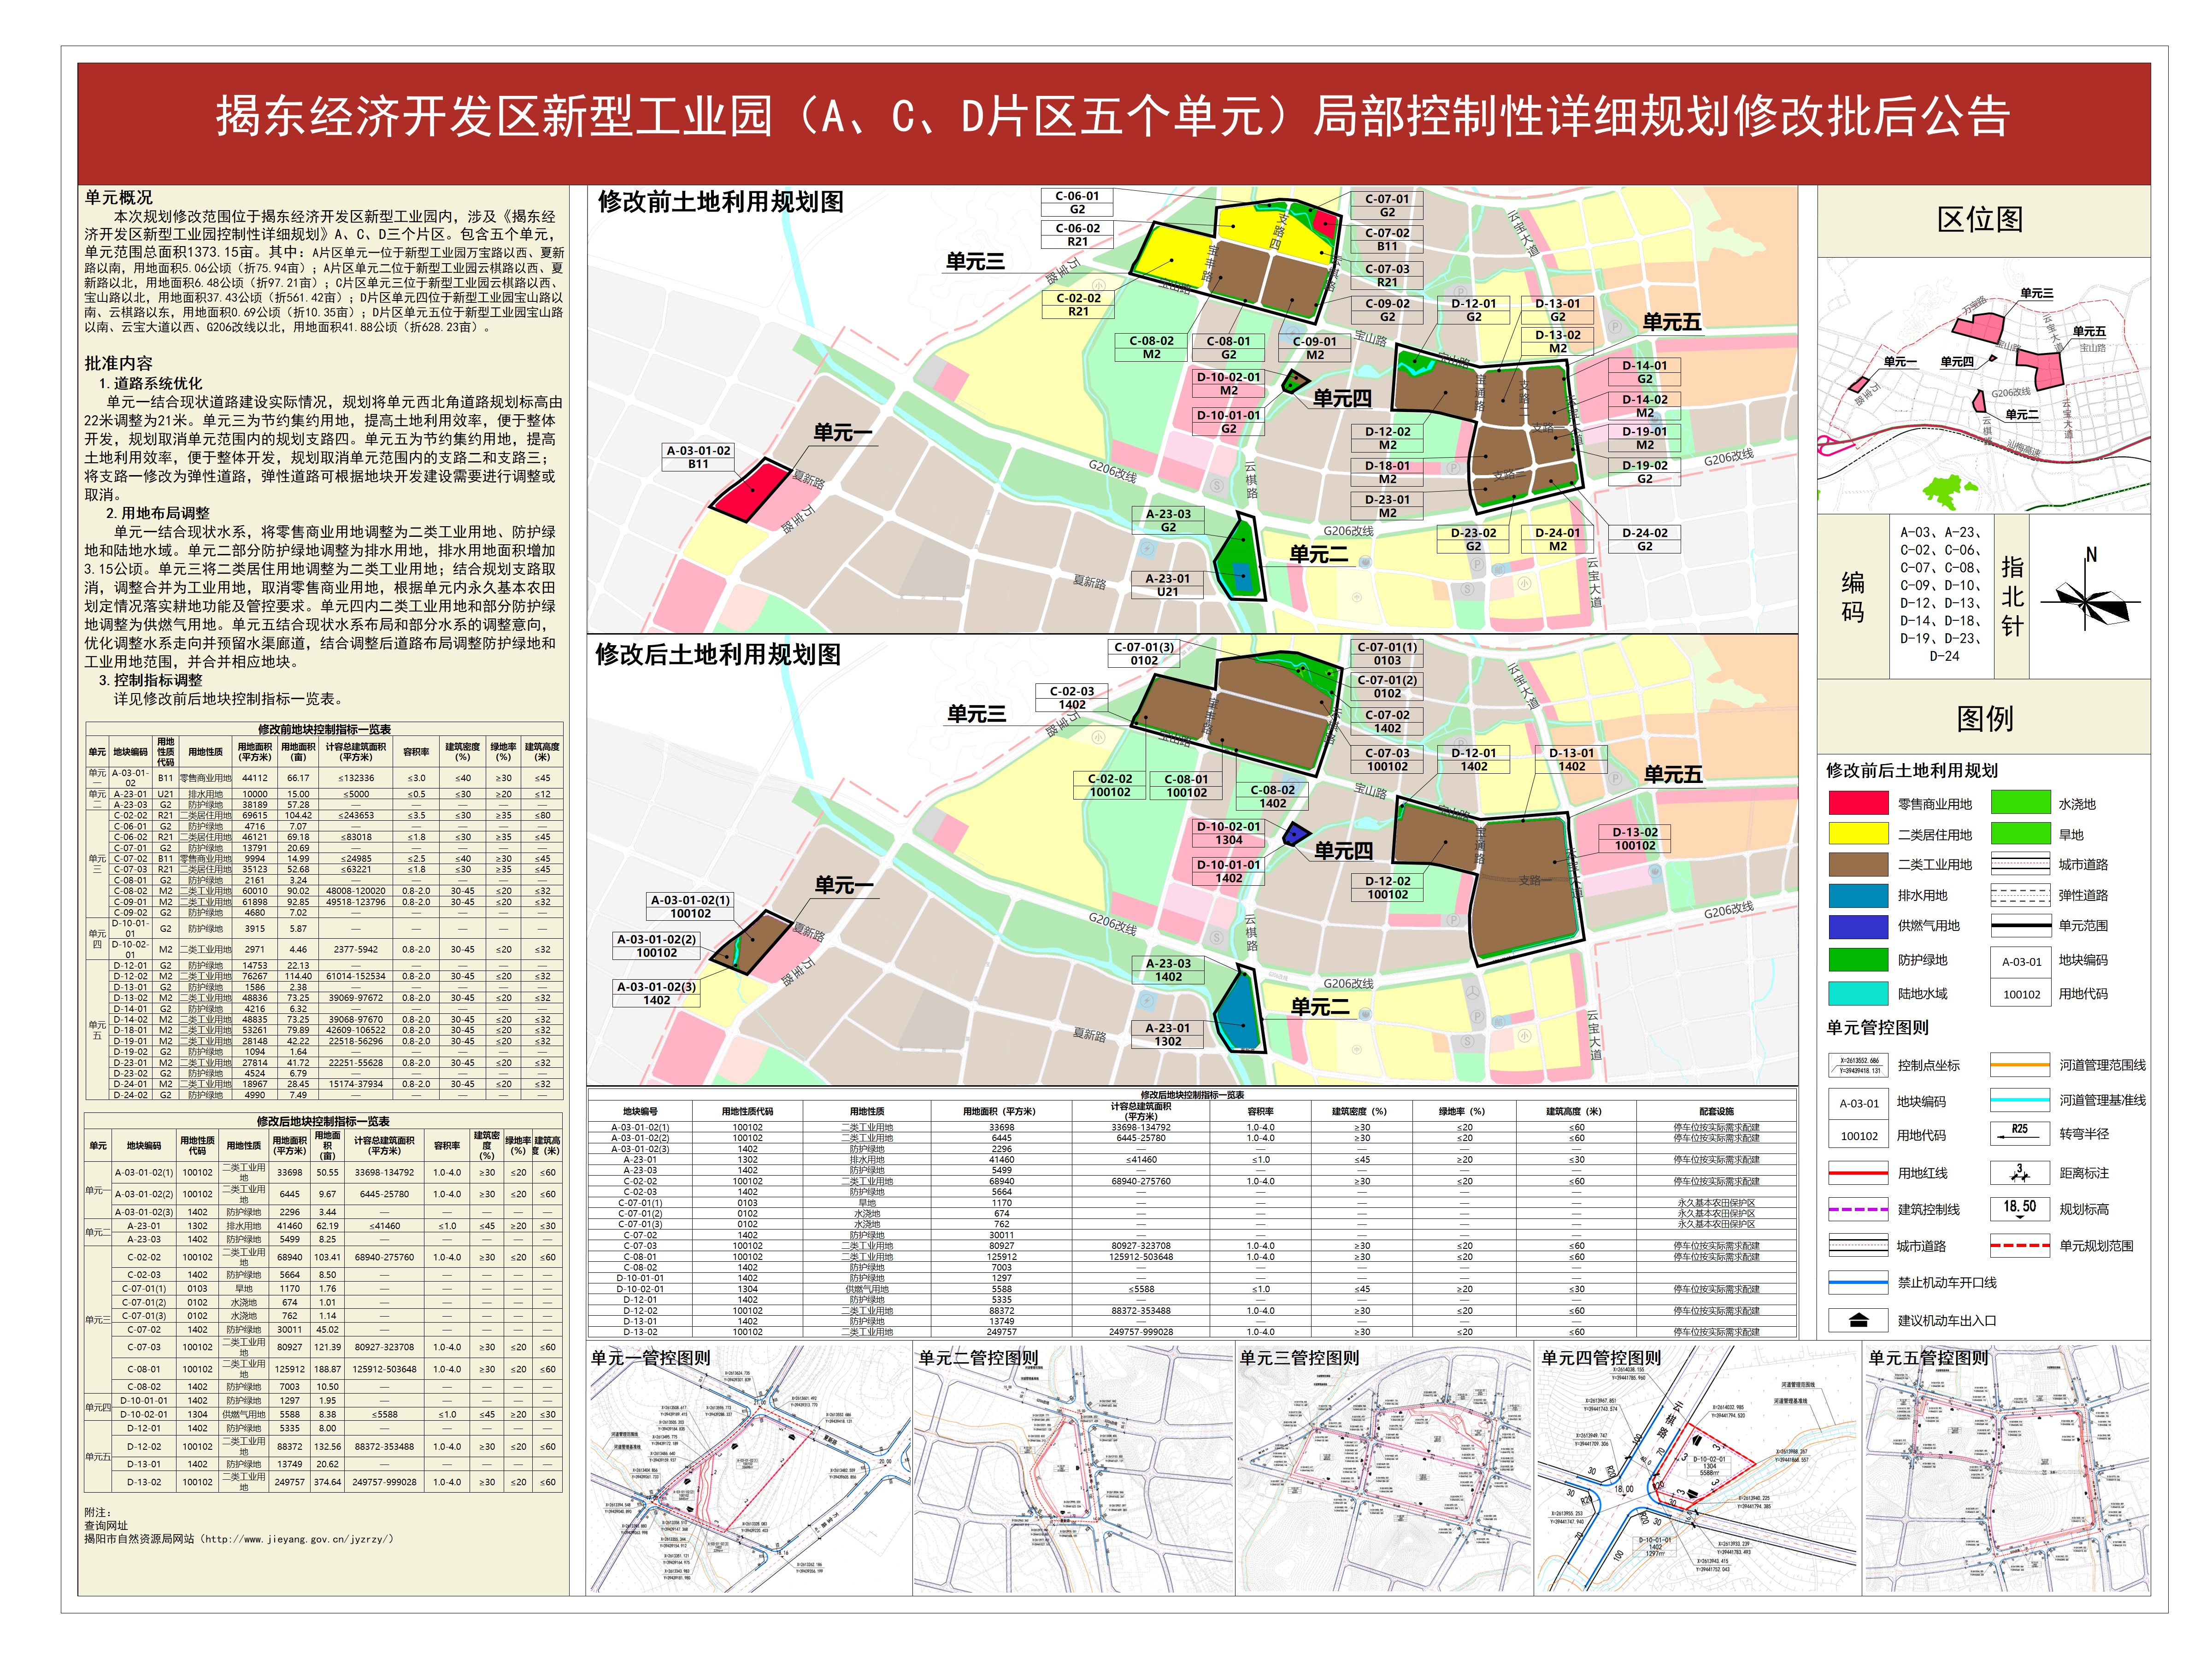Image resolution: width=2212 pixels, height=1659 pixels.
Task: Click the 河道管理范围线 orange line symbol
Action: 2020,1065
